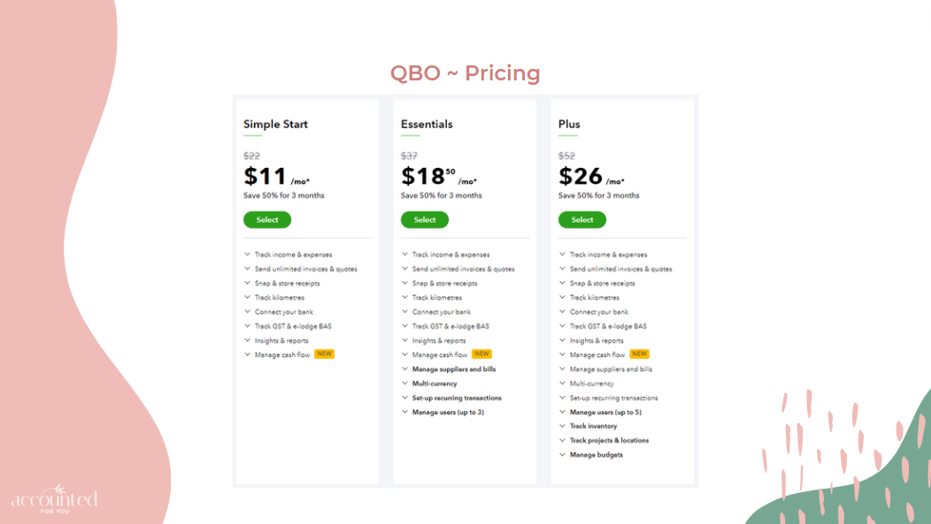Screen dimensions: 931x524
Task: Click NEW badge in Essentials Manage cash flow
Action: (481, 353)
